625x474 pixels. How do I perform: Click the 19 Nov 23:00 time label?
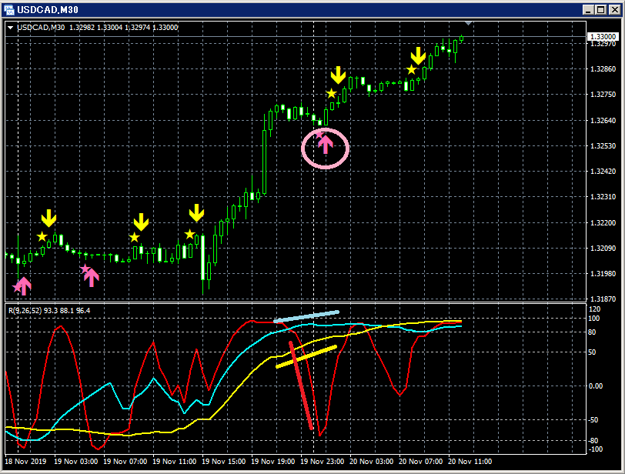click(322, 461)
